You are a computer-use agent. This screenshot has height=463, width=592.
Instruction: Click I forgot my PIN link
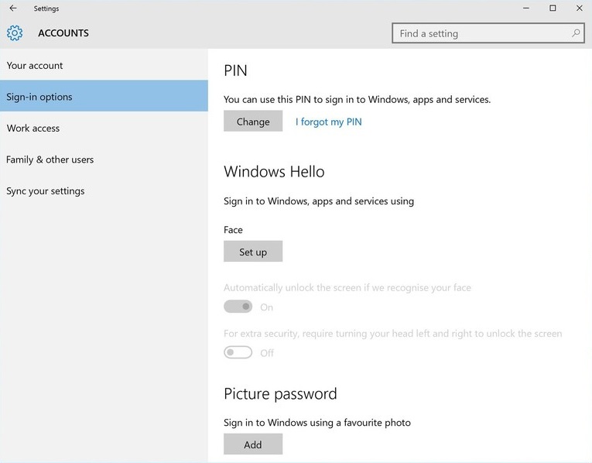[328, 122]
